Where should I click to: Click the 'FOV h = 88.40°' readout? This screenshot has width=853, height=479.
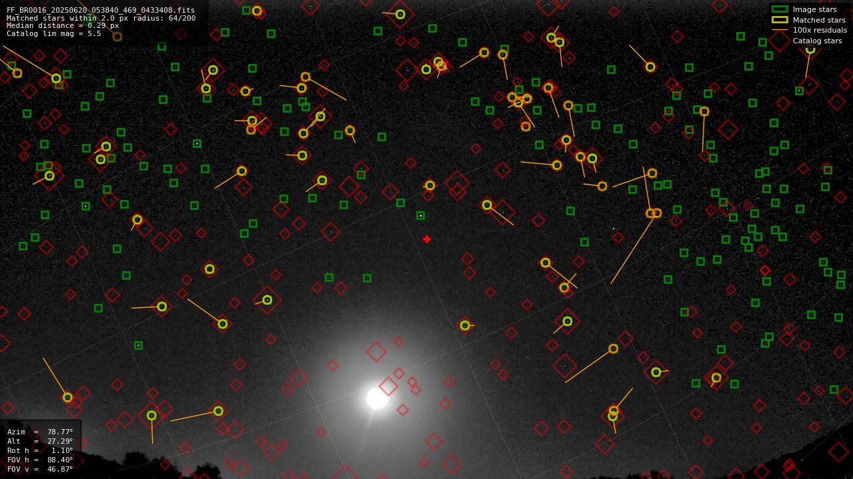40,460
